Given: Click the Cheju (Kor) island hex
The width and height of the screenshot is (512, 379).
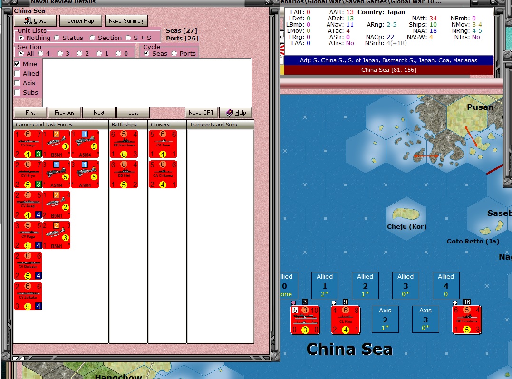Looking at the screenshot, I should click(406, 219).
